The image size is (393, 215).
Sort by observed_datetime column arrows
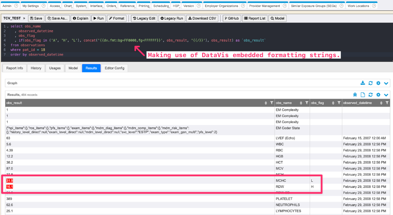click(x=381, y=103)
